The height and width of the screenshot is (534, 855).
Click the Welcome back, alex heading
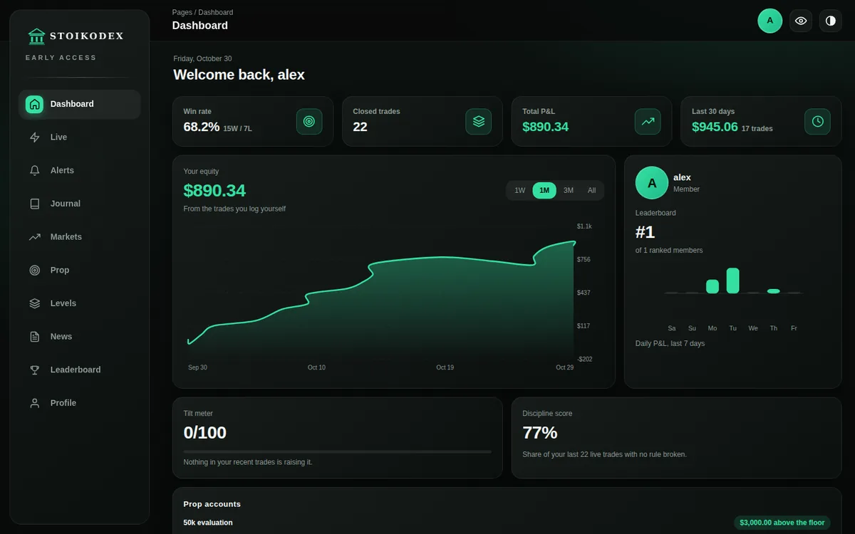coord(239,75)
